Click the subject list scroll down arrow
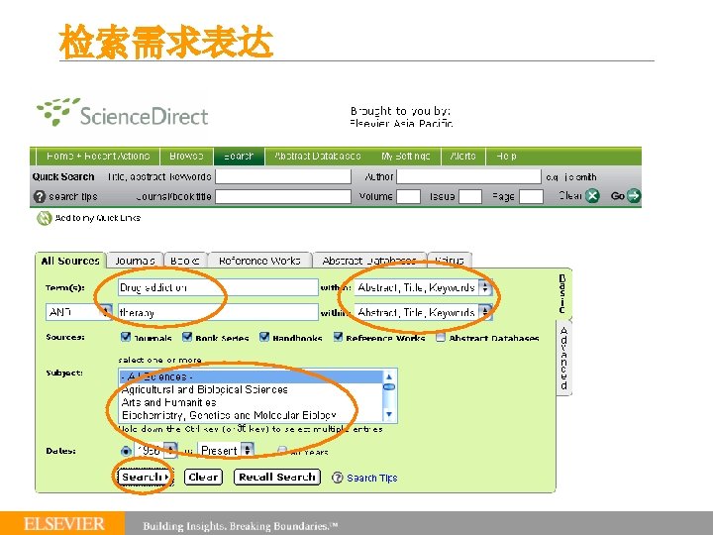The image size is (713, 535). 389,414
